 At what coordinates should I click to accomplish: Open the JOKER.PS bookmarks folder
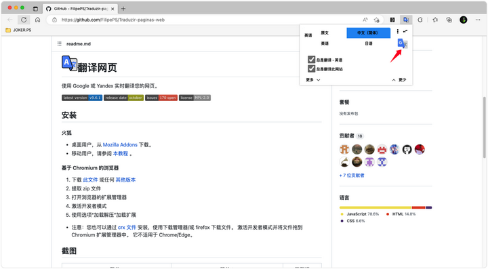pos(19,30)
